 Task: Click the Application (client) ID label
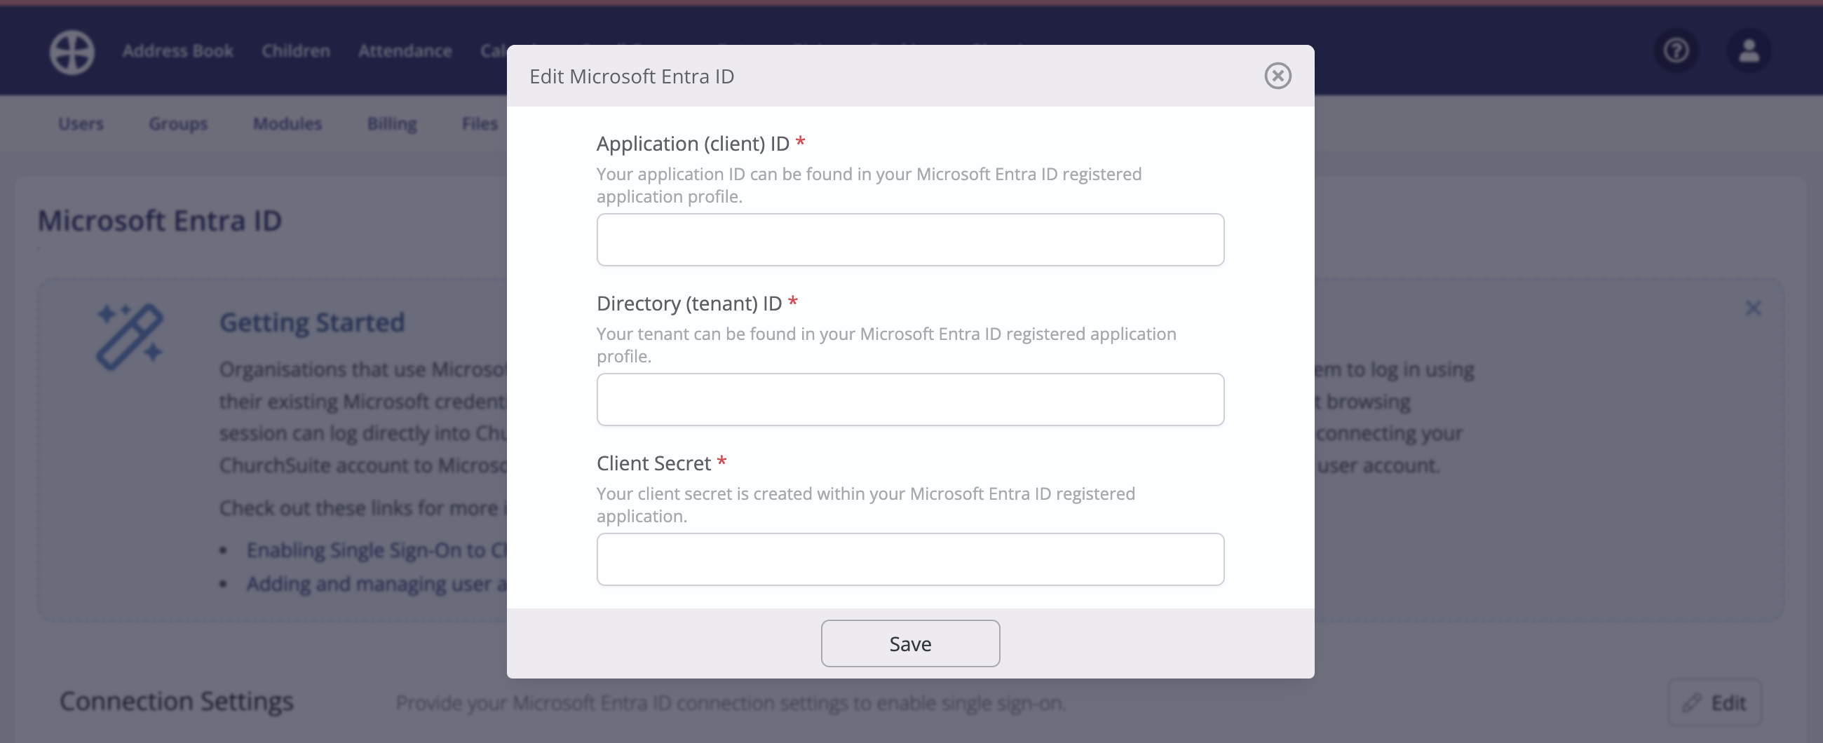coord(693,143)
